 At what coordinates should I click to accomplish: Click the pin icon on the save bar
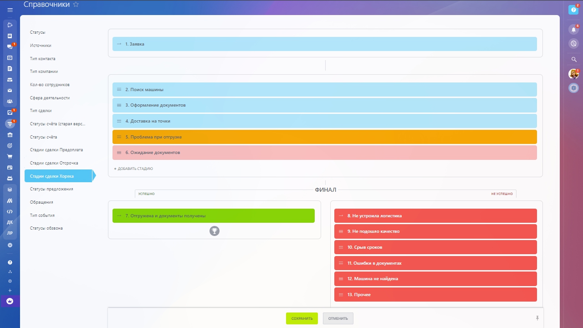(538, 318)
